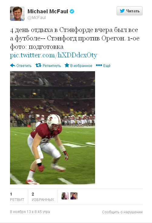Toggle the favorite star icon
This screenshot has width=152, height=223.
(67, 65)
